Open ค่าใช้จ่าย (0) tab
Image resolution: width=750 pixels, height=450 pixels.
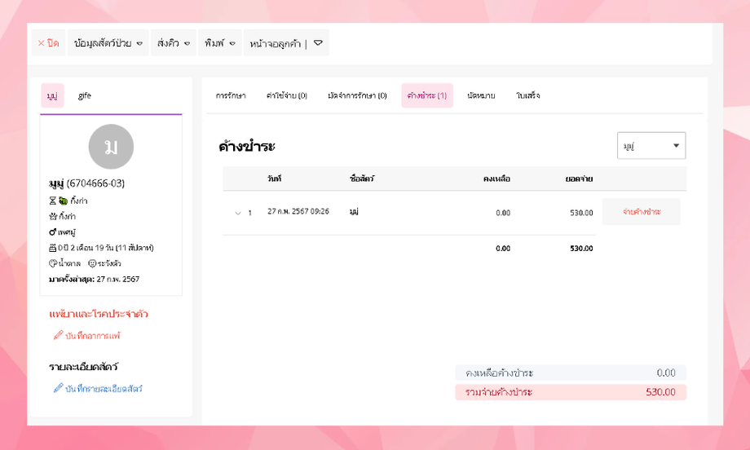point(286,95)
